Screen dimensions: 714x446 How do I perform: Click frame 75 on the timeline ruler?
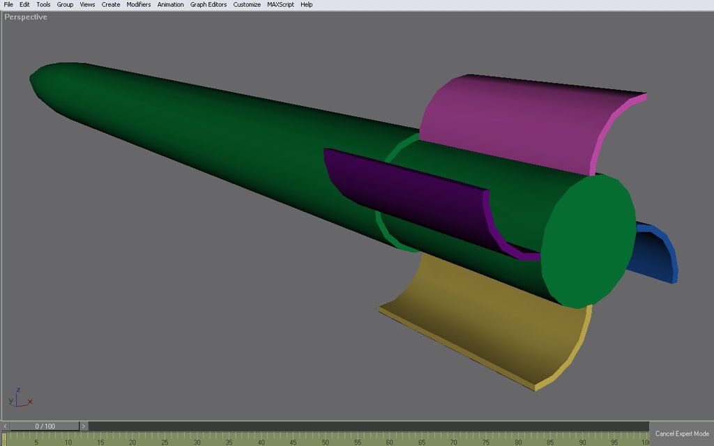click(x=486, y=442)
